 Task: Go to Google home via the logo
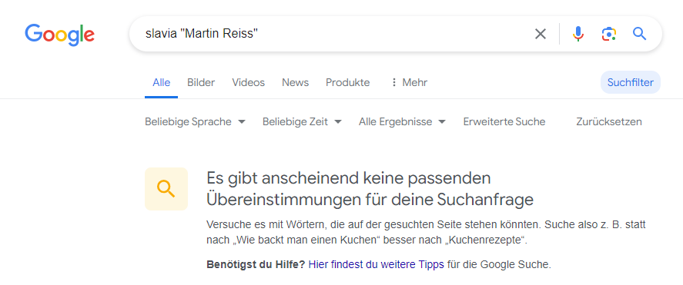click(x=59, y=35)
